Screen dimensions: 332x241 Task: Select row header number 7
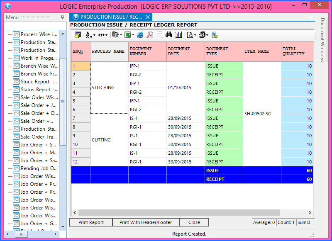point(81,118)
